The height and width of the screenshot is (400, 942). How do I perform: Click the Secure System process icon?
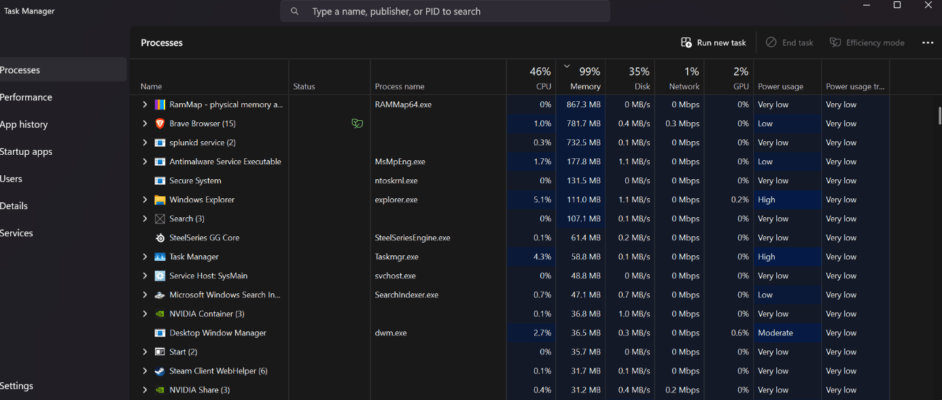point(160,181)
